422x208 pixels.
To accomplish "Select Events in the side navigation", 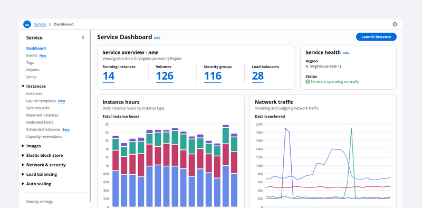I will (32, 55).
